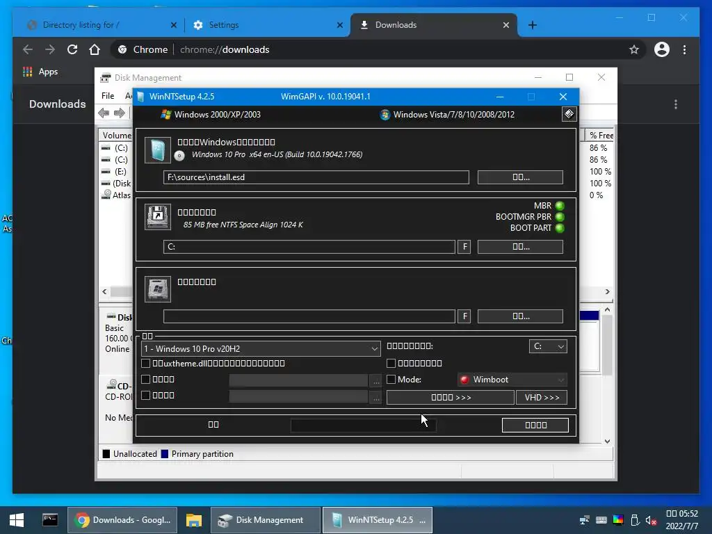Toggle the uxtheme.dll patch checkbox

(x=146, y=363)
